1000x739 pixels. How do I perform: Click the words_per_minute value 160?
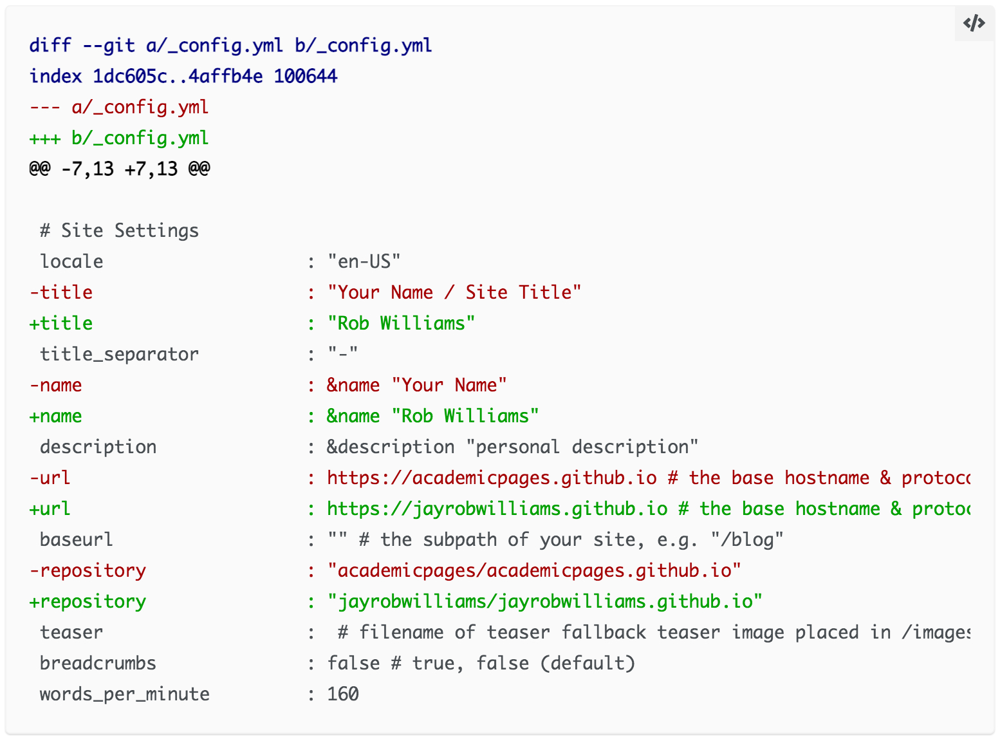click(343, 695)
